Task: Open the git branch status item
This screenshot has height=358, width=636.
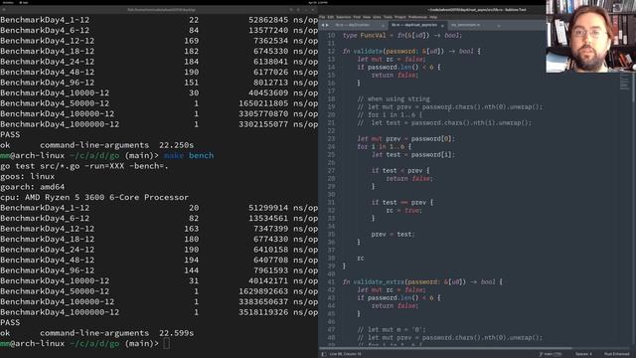Action: pos(552,354)
